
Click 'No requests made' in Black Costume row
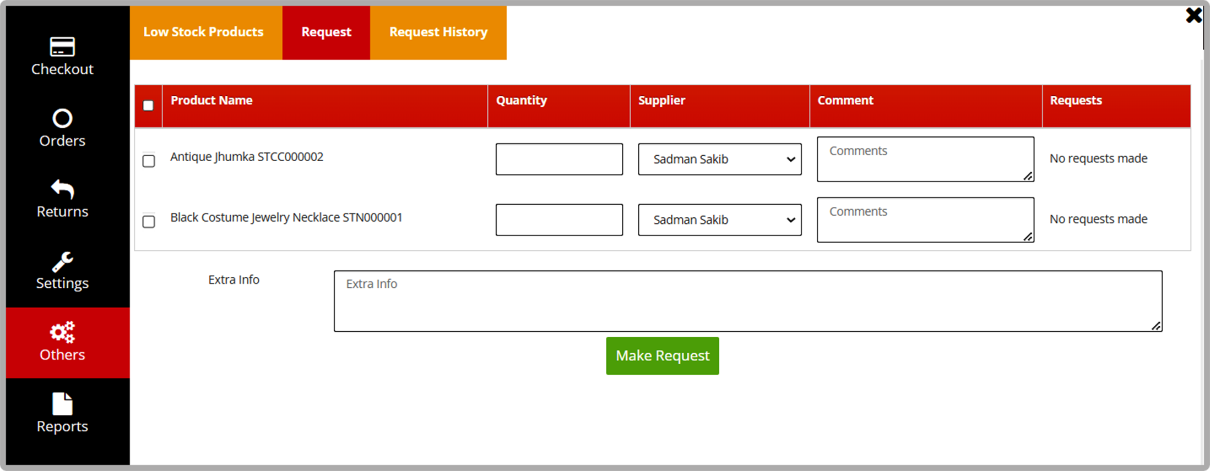point(1098,219)
